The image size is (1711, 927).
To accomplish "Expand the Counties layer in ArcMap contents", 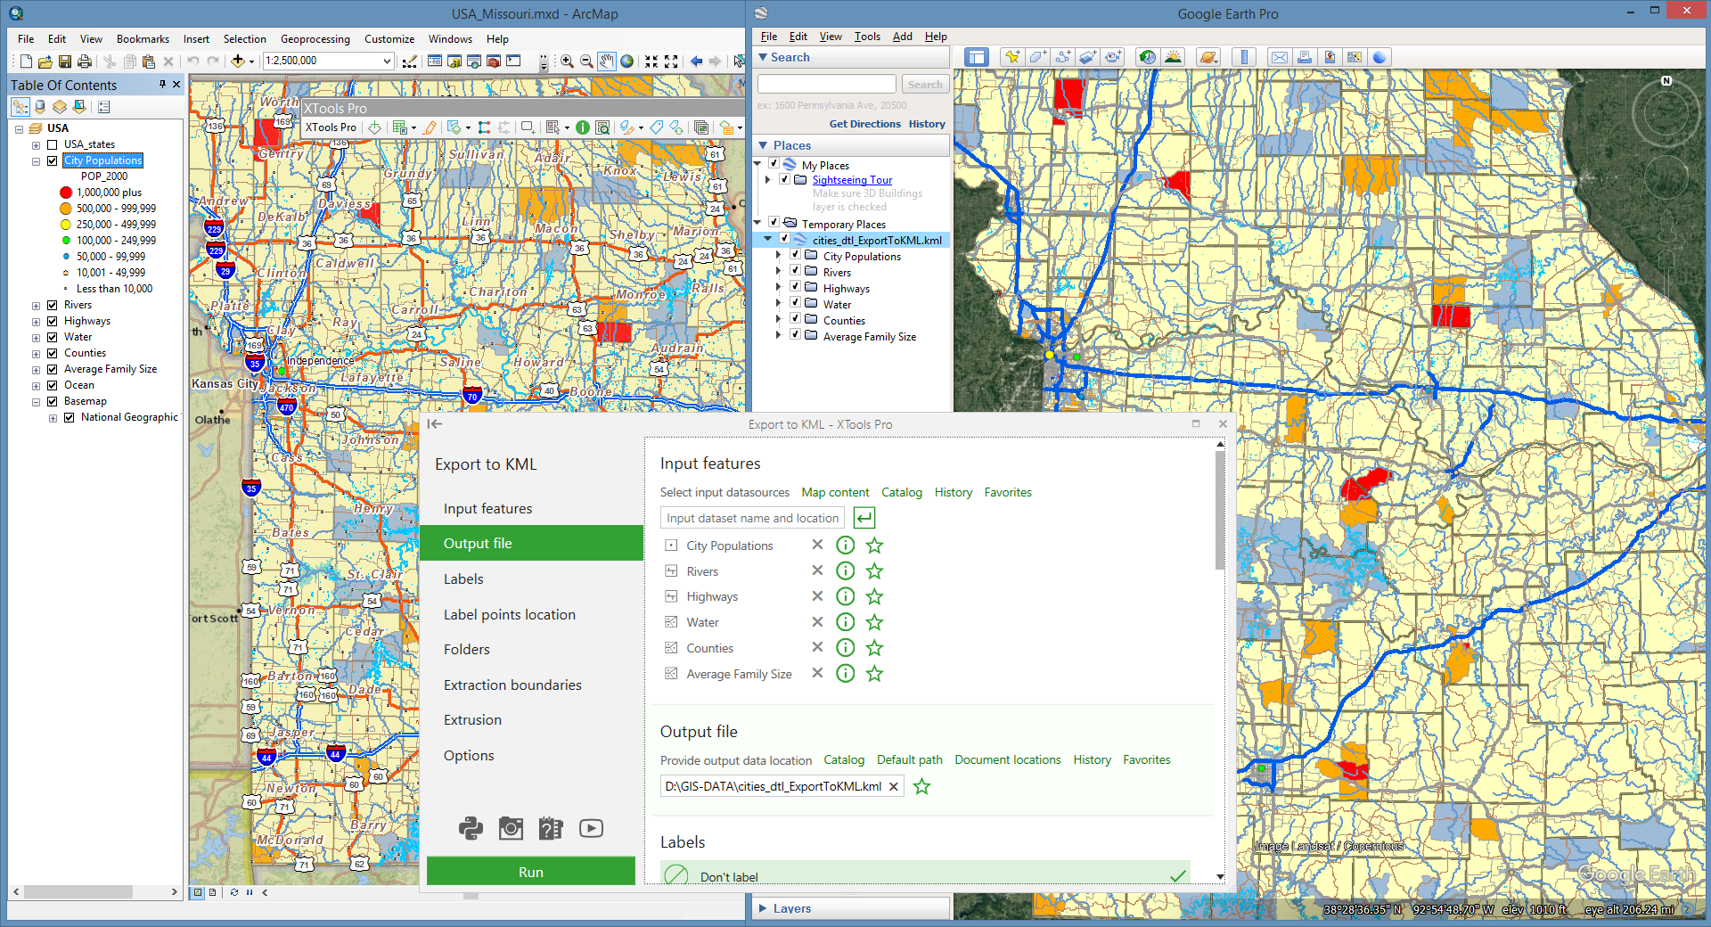I will 37,354.
